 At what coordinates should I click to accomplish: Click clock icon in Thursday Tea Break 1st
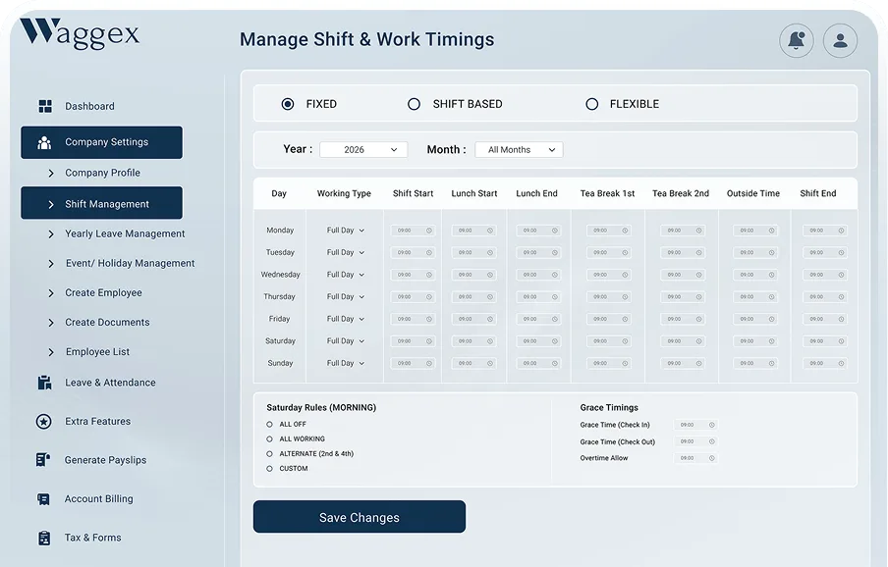click(625, 297)
